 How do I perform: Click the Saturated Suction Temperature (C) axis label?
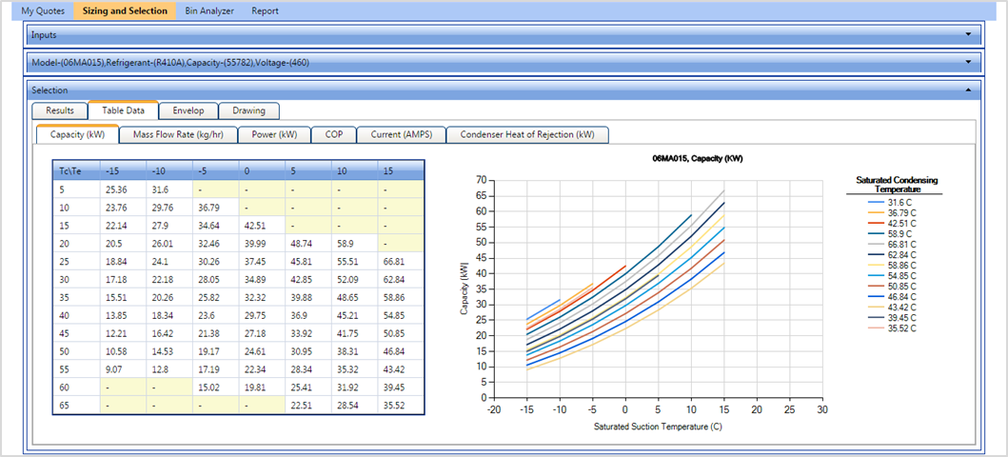pyautogui.click(x=659, y=426)
